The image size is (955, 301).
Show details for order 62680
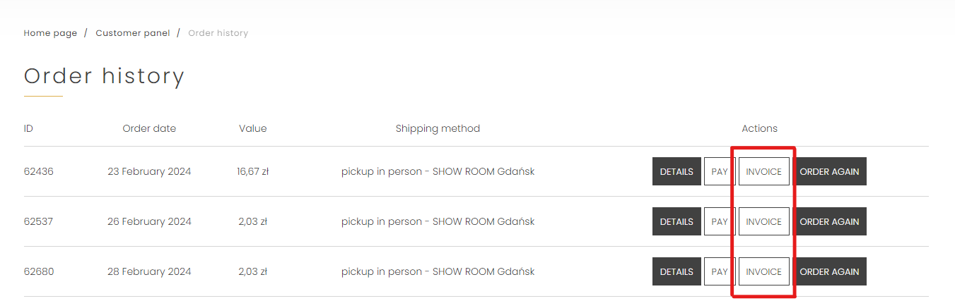[676, 271]
